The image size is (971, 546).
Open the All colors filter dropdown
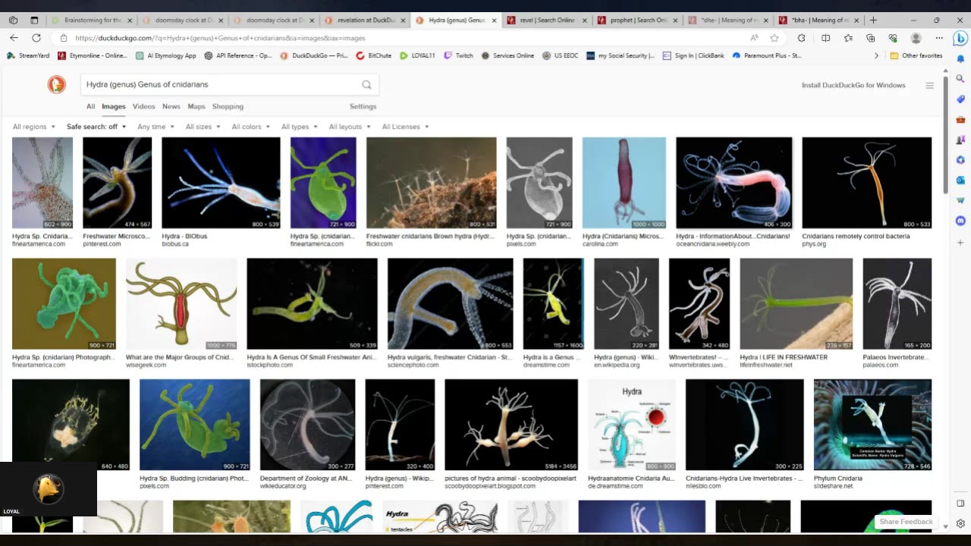pos(250,127)
